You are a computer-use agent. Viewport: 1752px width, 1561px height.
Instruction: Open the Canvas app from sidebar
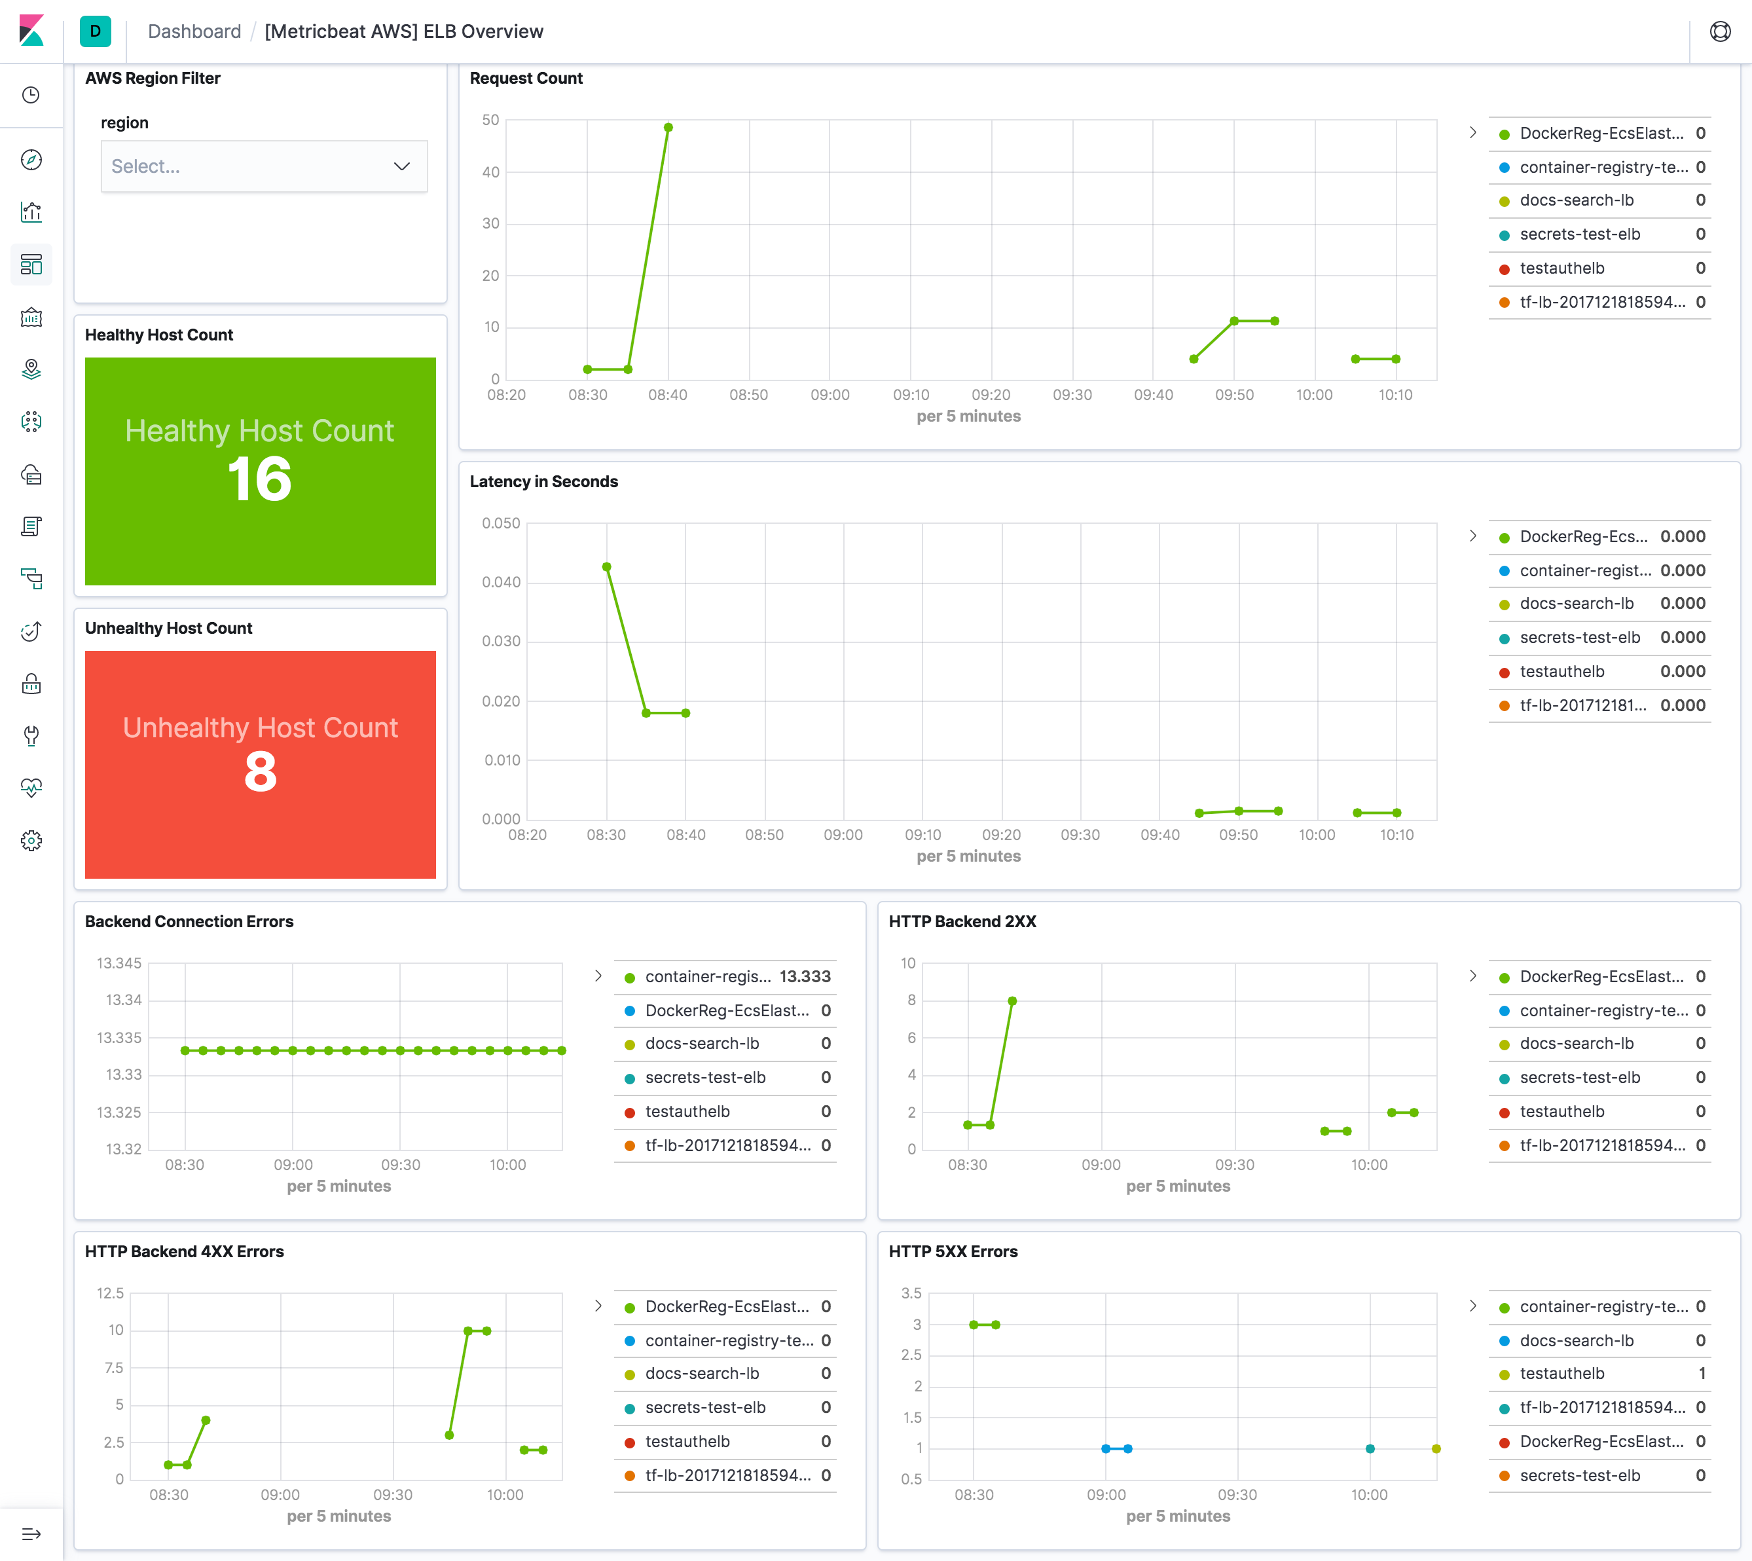pyautogui.click(x=31, y=318)
